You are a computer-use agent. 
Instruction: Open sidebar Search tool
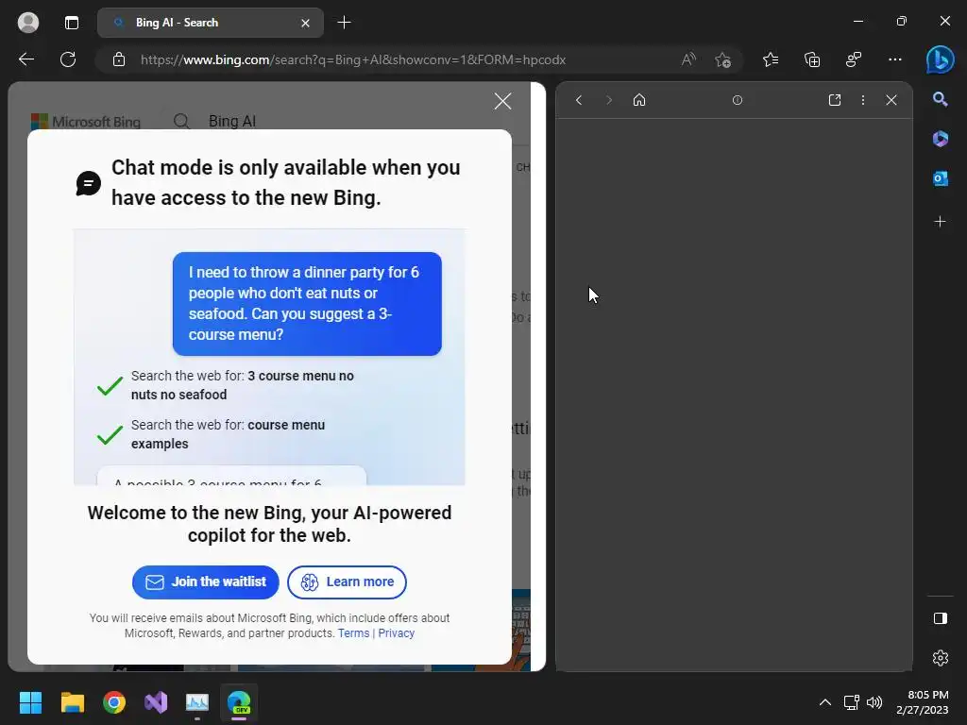[x=940, y=99]
